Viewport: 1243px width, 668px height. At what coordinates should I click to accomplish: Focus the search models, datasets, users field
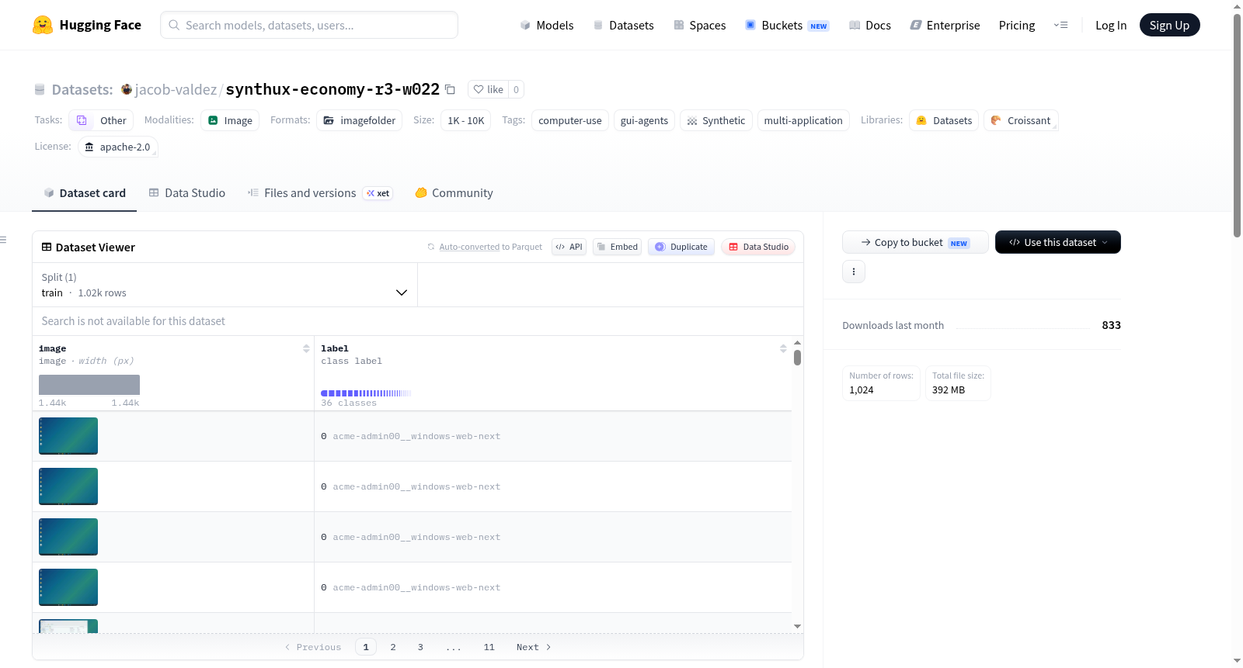[x=309, y=25]
